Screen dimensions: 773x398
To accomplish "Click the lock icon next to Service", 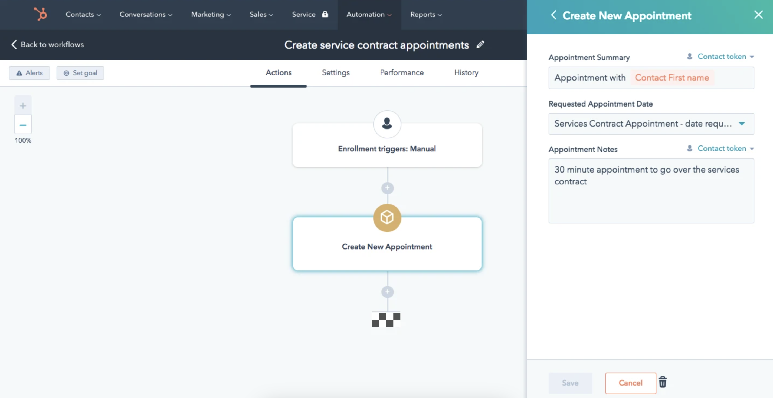I will pos(326,14).
